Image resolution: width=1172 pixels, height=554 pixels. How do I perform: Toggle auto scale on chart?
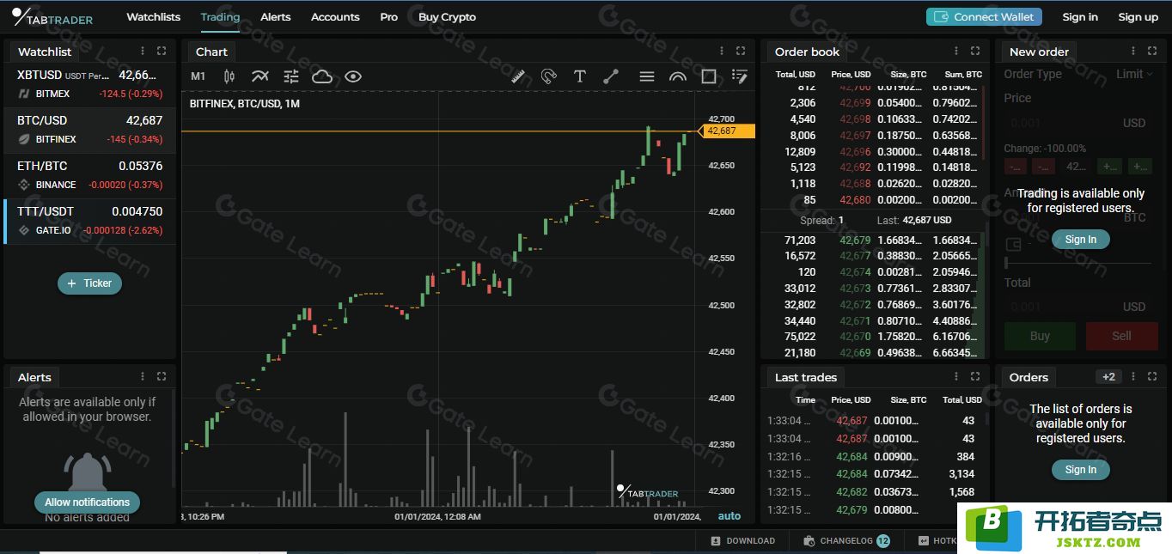click(729, 515)
